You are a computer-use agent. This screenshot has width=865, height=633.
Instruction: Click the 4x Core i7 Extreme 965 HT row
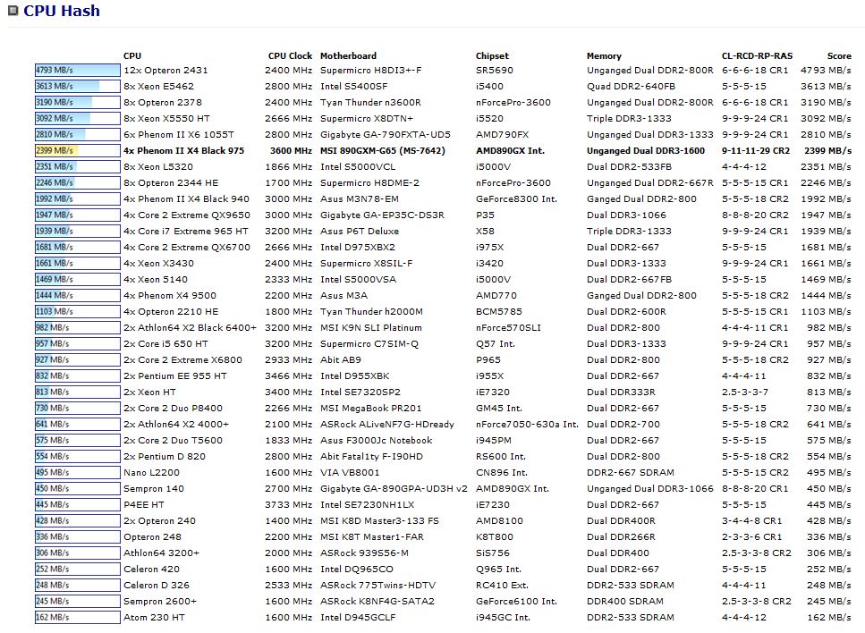pyautogui.click(x=185, y=231)
